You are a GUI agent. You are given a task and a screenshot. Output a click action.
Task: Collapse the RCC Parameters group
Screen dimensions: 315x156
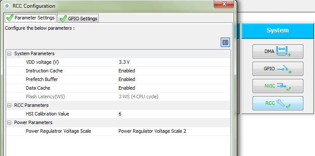pos(9,105)
